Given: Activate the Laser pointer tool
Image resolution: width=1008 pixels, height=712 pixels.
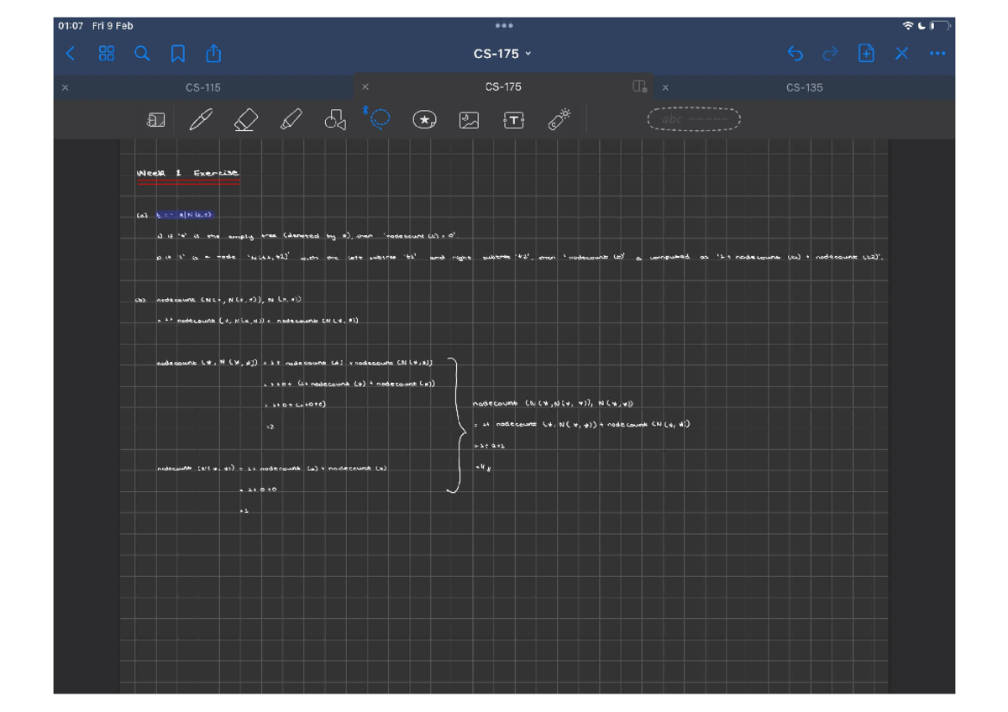Looking at the screenshot, I should click(x=559, y=120).
